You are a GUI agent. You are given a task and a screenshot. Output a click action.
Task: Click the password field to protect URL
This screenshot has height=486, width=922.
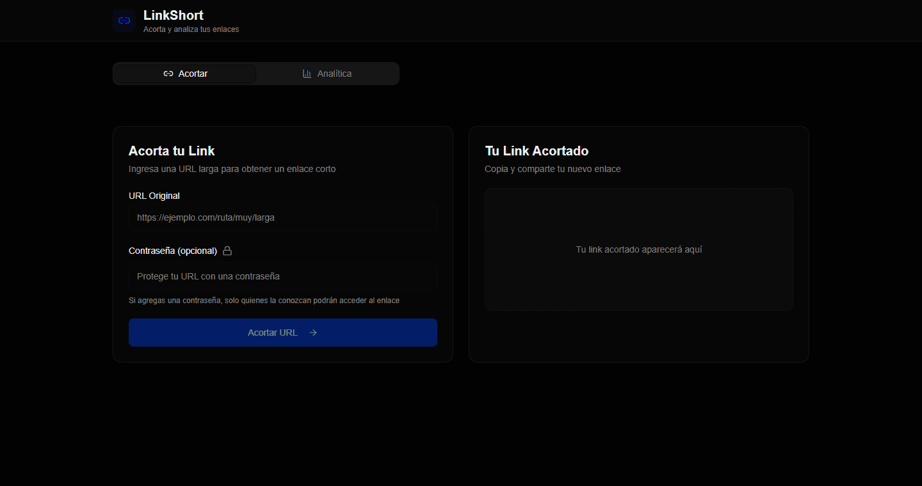pos(283,276)
